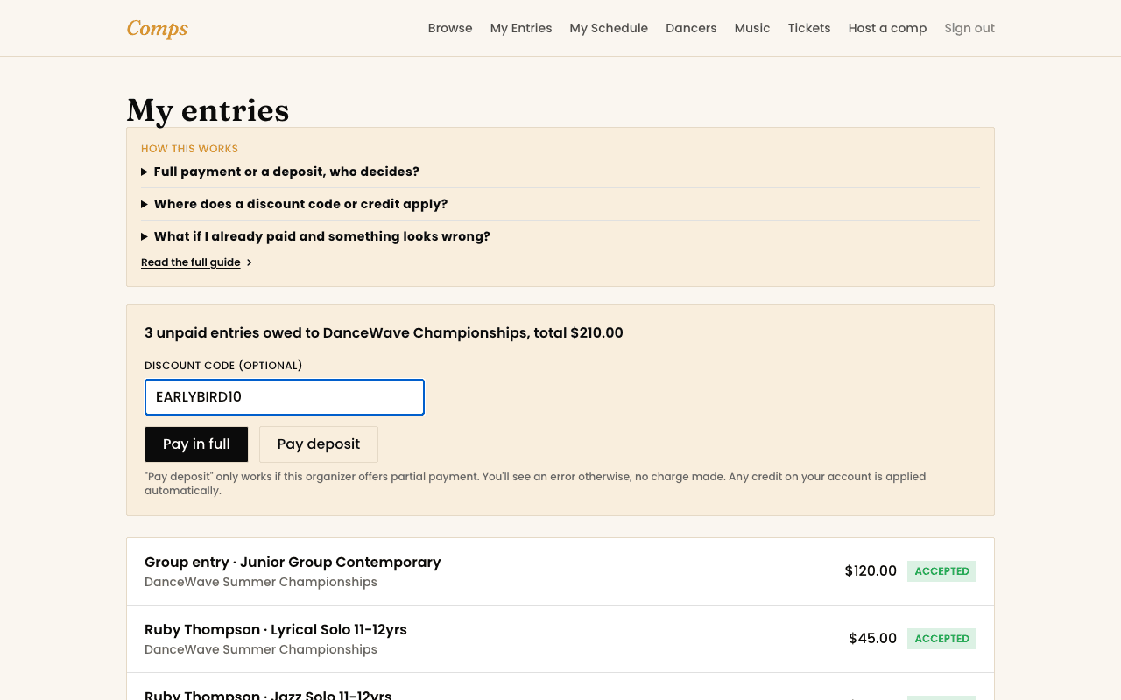Open Host a comp
1121x700 pixels.
(887, 28)
